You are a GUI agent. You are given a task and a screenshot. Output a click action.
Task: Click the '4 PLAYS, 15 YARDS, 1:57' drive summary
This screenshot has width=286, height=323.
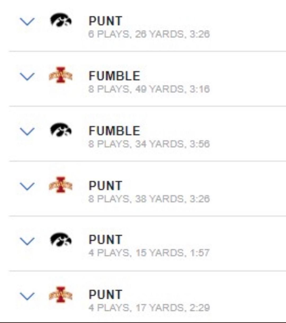click(149, 253)
